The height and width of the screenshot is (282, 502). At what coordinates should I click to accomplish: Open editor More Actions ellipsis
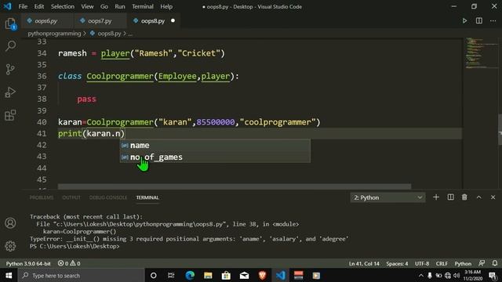[x=493, y=21]
